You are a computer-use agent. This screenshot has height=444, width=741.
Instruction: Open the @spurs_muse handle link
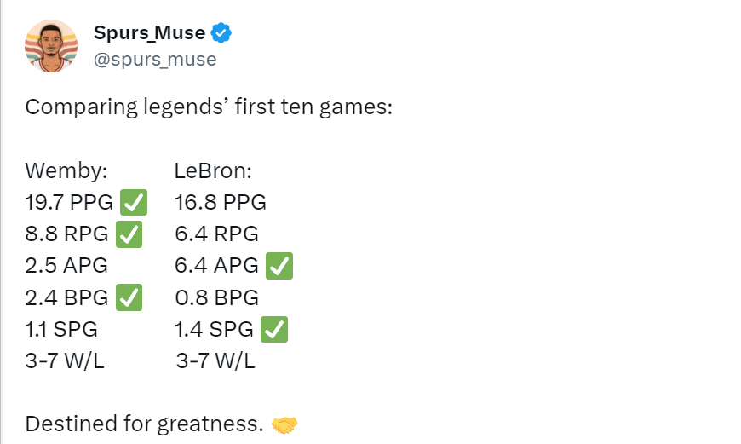155,60
